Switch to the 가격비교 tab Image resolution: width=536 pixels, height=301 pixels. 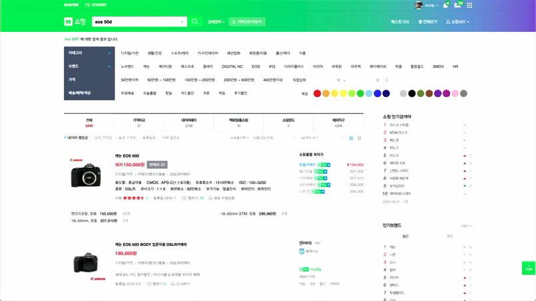click(x=138, y=122)
